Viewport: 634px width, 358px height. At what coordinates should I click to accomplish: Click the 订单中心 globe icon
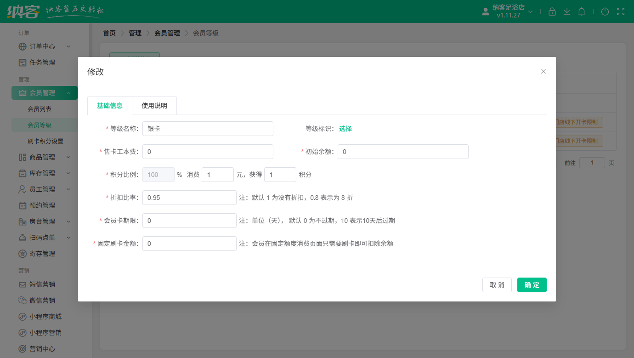tap(23, 46)
